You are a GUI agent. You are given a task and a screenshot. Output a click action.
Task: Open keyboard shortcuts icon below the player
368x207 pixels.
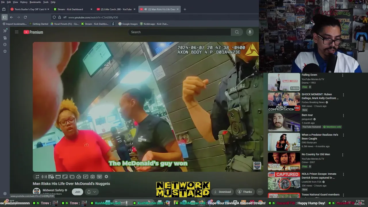(99, 177)
